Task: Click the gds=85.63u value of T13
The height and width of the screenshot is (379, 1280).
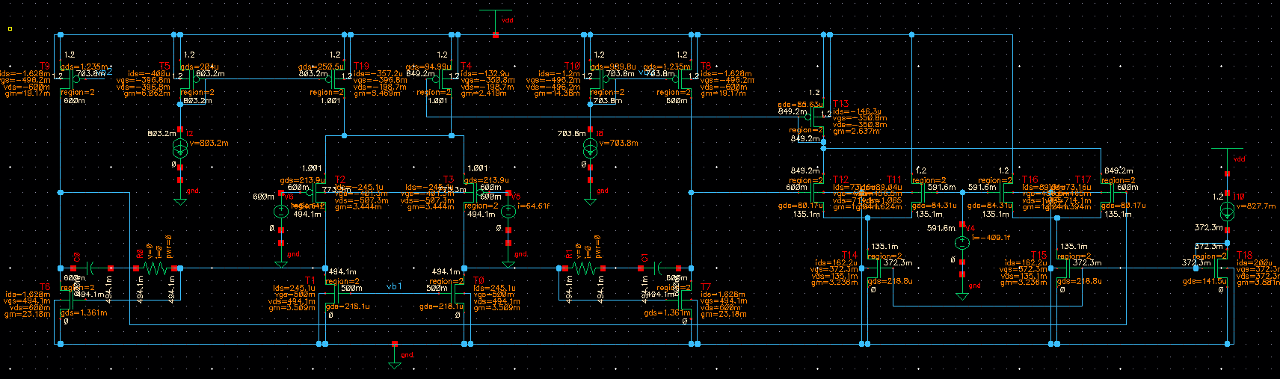Action: coord(800,105)
